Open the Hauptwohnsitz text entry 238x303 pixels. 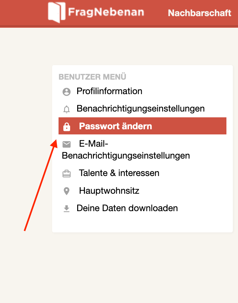click(x=109, y=191)
